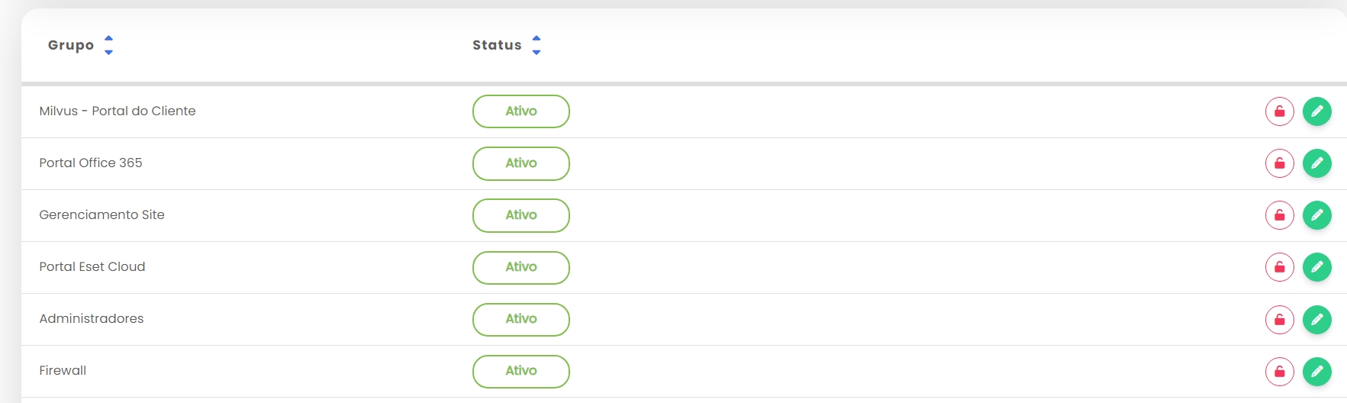This screenshot has height=403, width=1347.
Task: Click the Grupo column header label
Action: point(71,45)
